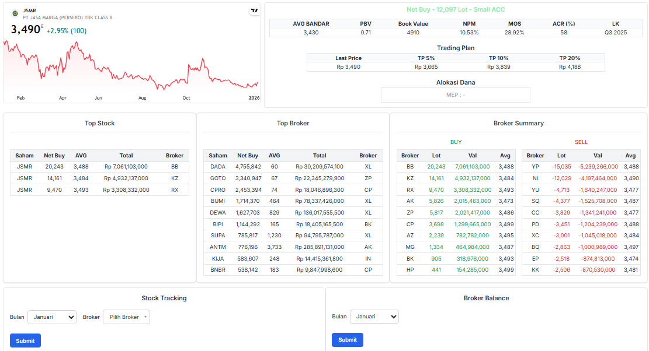Click the JSMR company logo icon

coord(15,13)
